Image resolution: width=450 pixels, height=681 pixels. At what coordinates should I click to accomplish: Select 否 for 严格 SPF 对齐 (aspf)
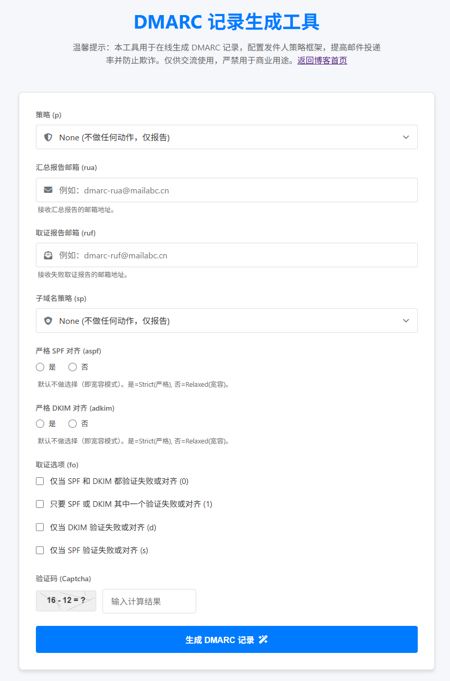[x=73, y=367]
